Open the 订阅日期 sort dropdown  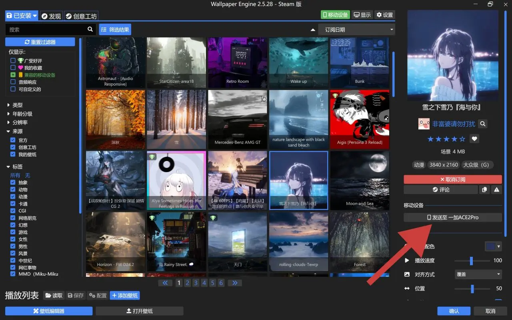[356, 30]
